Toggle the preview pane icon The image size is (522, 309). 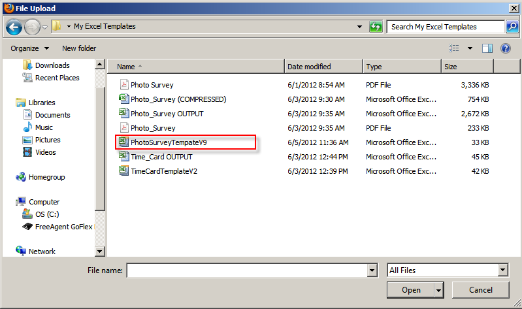point(487,48)
